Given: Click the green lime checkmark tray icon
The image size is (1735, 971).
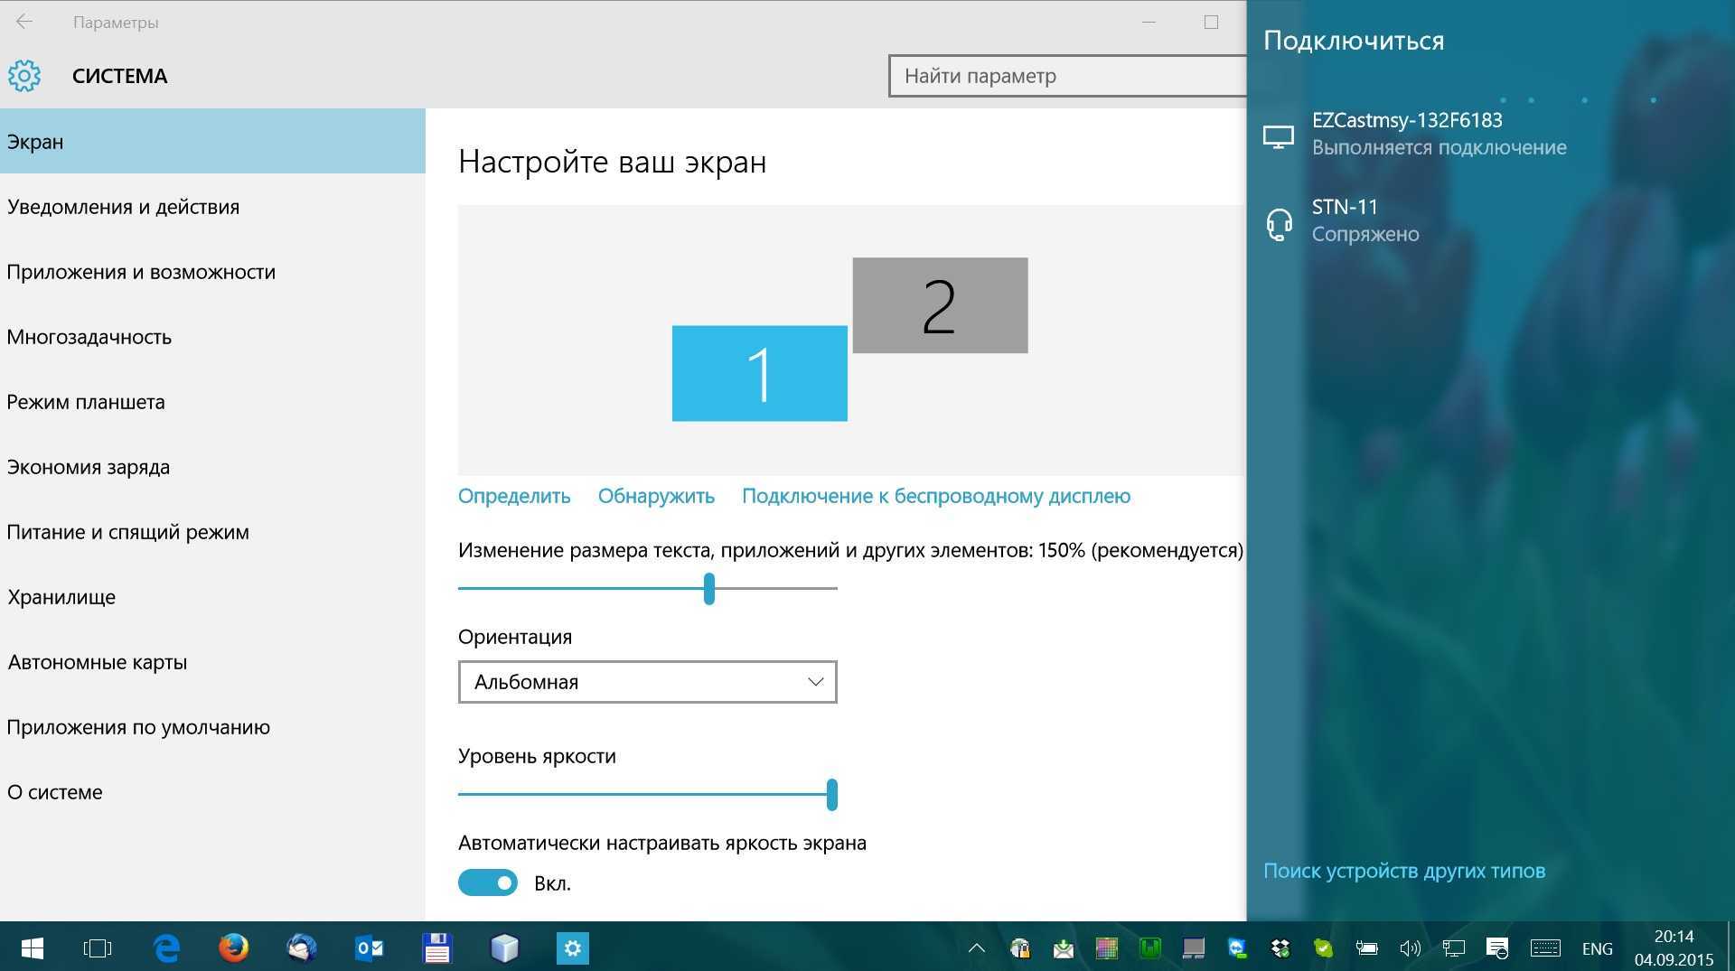Looking at the screenshot, I should coord(1324,948).
